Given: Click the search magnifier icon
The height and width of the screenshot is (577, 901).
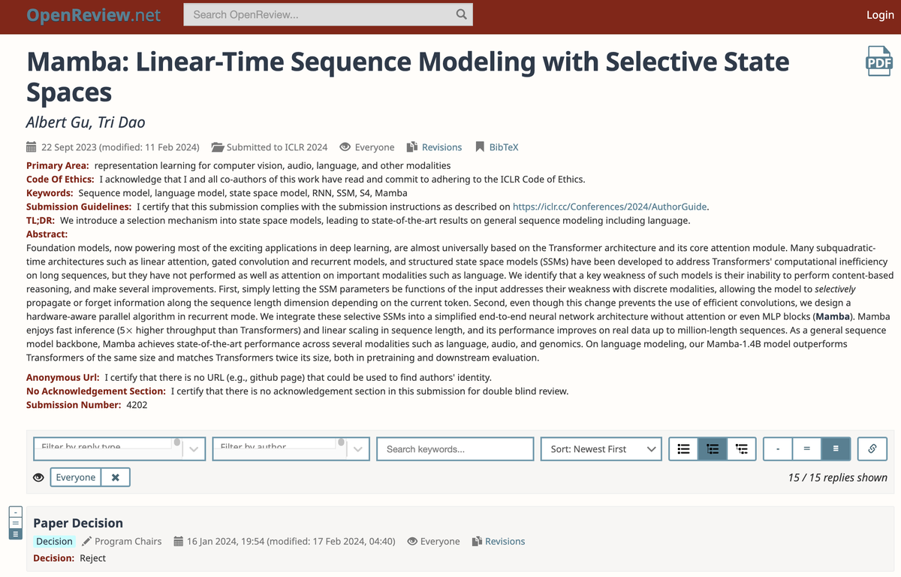Looking at the screenshot, I should pyautogui.click(x=461, y=14).
